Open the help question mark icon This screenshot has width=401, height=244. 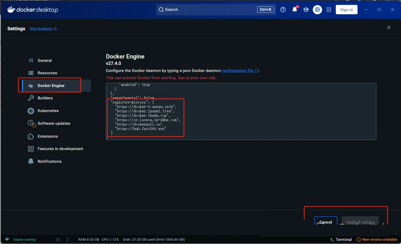[283, 10]
